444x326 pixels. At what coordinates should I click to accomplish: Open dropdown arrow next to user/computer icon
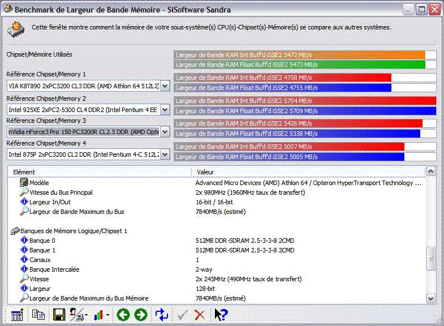86,315
